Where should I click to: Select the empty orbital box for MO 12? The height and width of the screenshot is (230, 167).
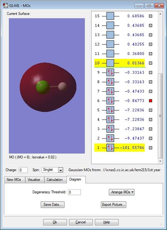pos(110,44)
